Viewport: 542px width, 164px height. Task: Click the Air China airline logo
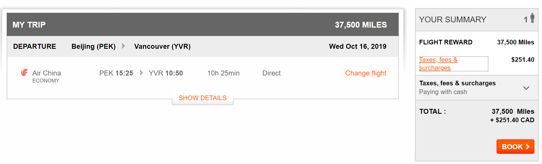tap(24, 72)
